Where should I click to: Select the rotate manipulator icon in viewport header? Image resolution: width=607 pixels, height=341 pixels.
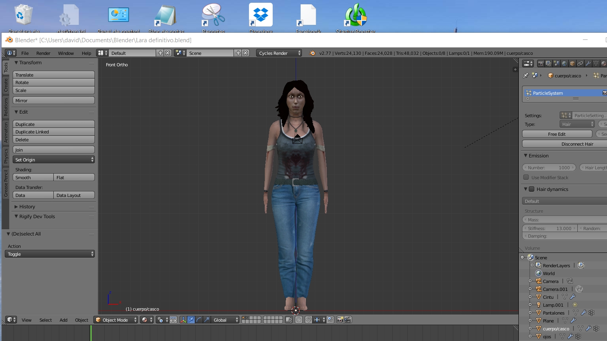(199, 320)
